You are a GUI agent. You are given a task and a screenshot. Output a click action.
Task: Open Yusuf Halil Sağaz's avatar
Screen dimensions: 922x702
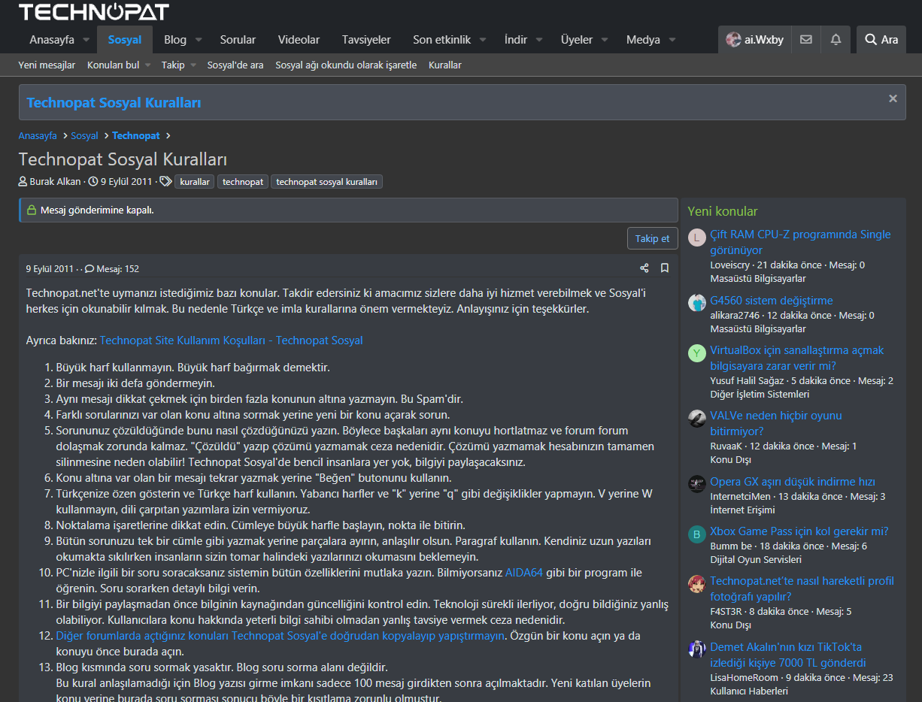(697, 353)
